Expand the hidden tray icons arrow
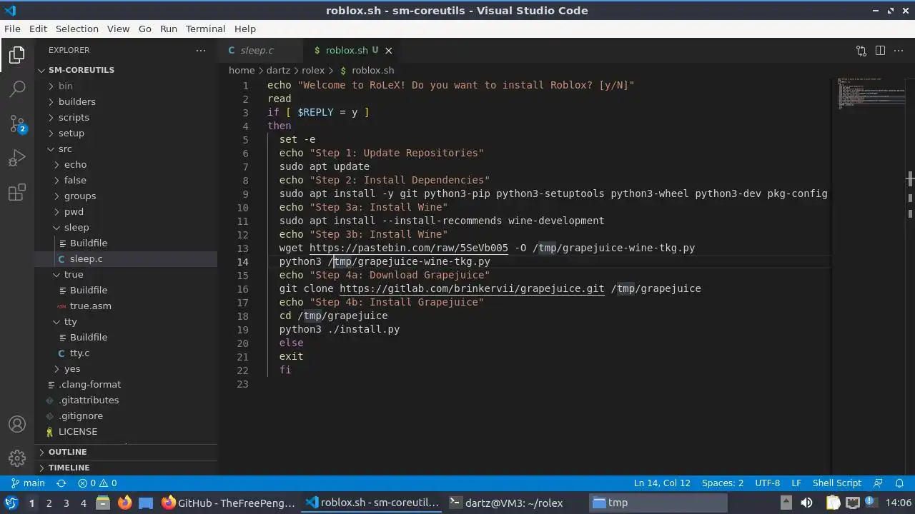This screenshot has height=514, width=915. [786, 503]
